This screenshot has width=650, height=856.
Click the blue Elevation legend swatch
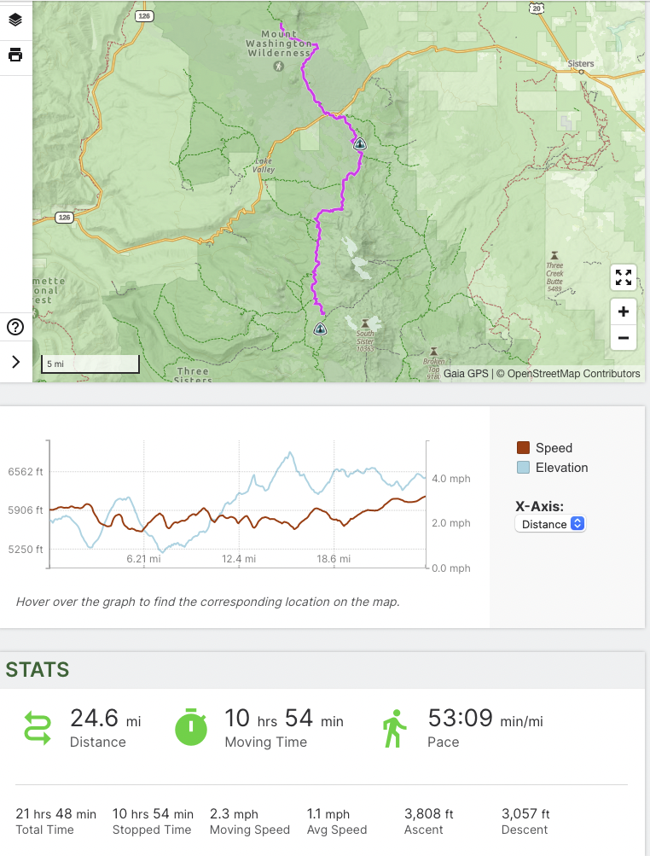[524, 468]
